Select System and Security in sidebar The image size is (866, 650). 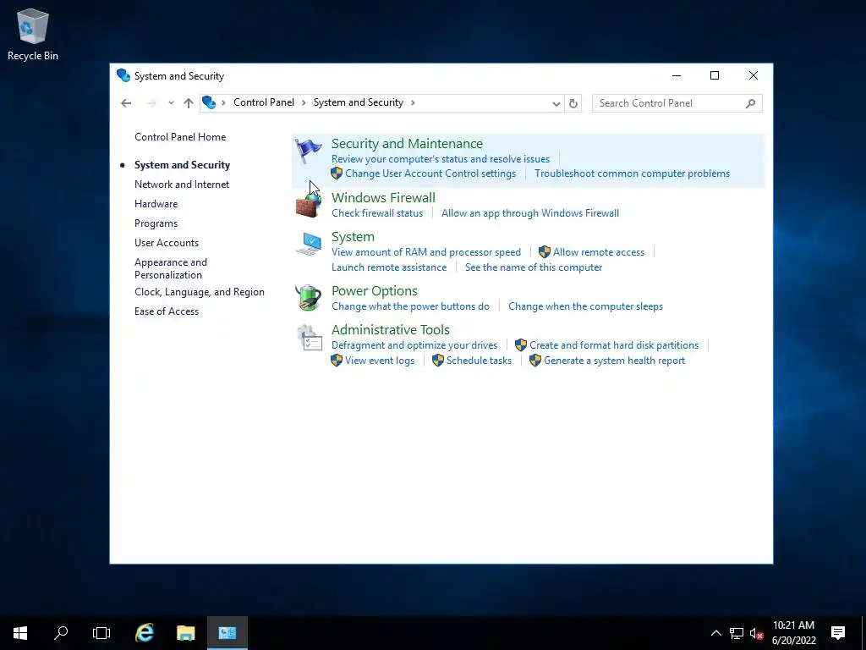[x=183, y=165]
